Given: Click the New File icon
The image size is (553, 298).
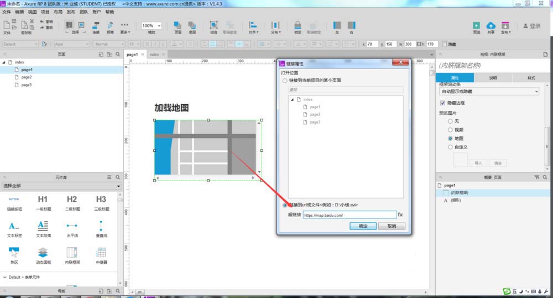Looking at the screenshot, I should coord(7,25).
